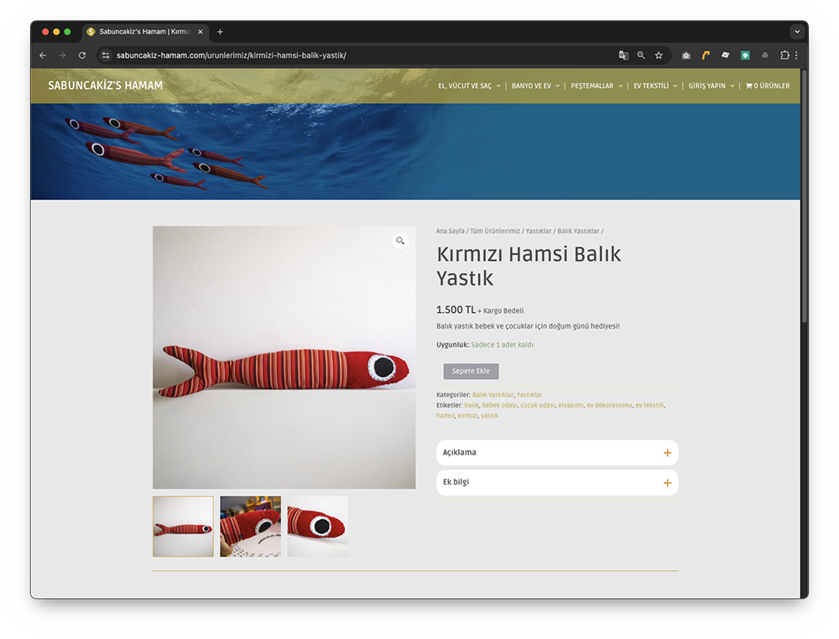The image size is (839, 639).
Task: Click the ev dekorasyonu tag
Action: [x=609, y=405]
